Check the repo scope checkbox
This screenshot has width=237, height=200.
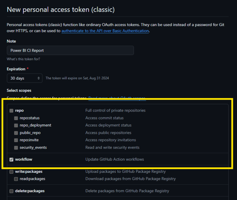(x=11, y=111)
